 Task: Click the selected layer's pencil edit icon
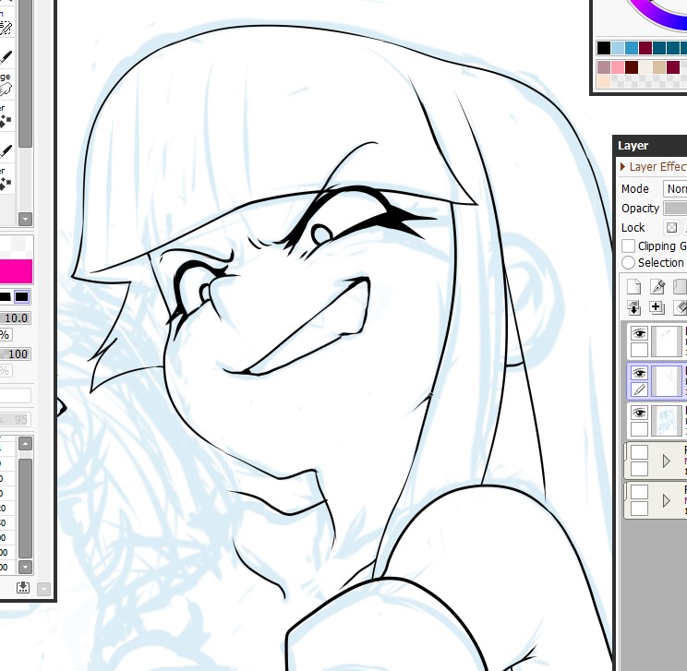(639, 389)
